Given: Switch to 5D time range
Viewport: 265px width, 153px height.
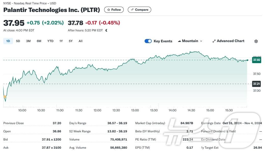Looking at the screenshot, I should tap(18, 41).
